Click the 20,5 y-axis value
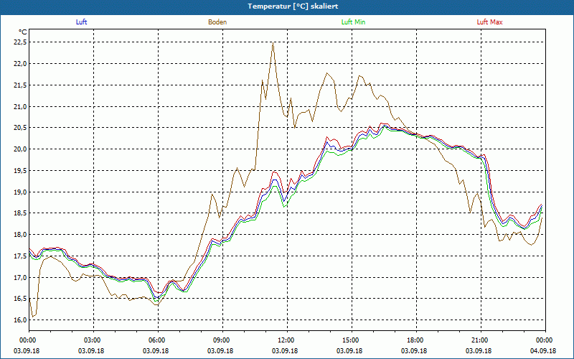 20,128
